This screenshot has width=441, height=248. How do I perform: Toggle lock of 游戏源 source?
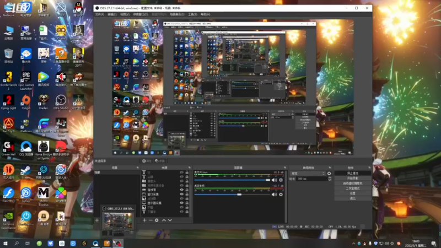[187, 190]
